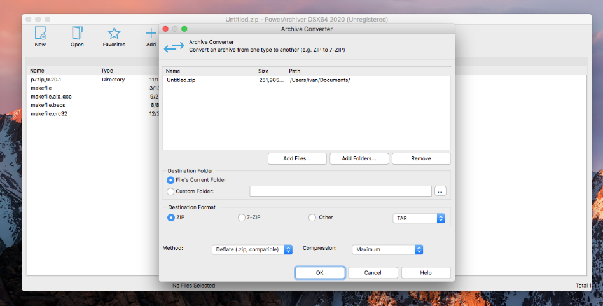The width and height of the screenshot is (603, 306).
Task: Select File's Current Folder radio button
Action: (x=170, y=180)
